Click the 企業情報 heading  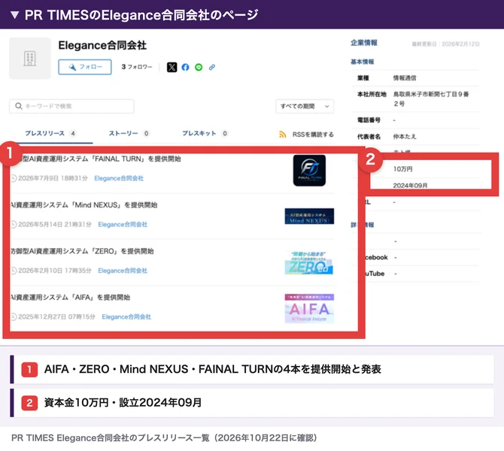tap(364, 43)
